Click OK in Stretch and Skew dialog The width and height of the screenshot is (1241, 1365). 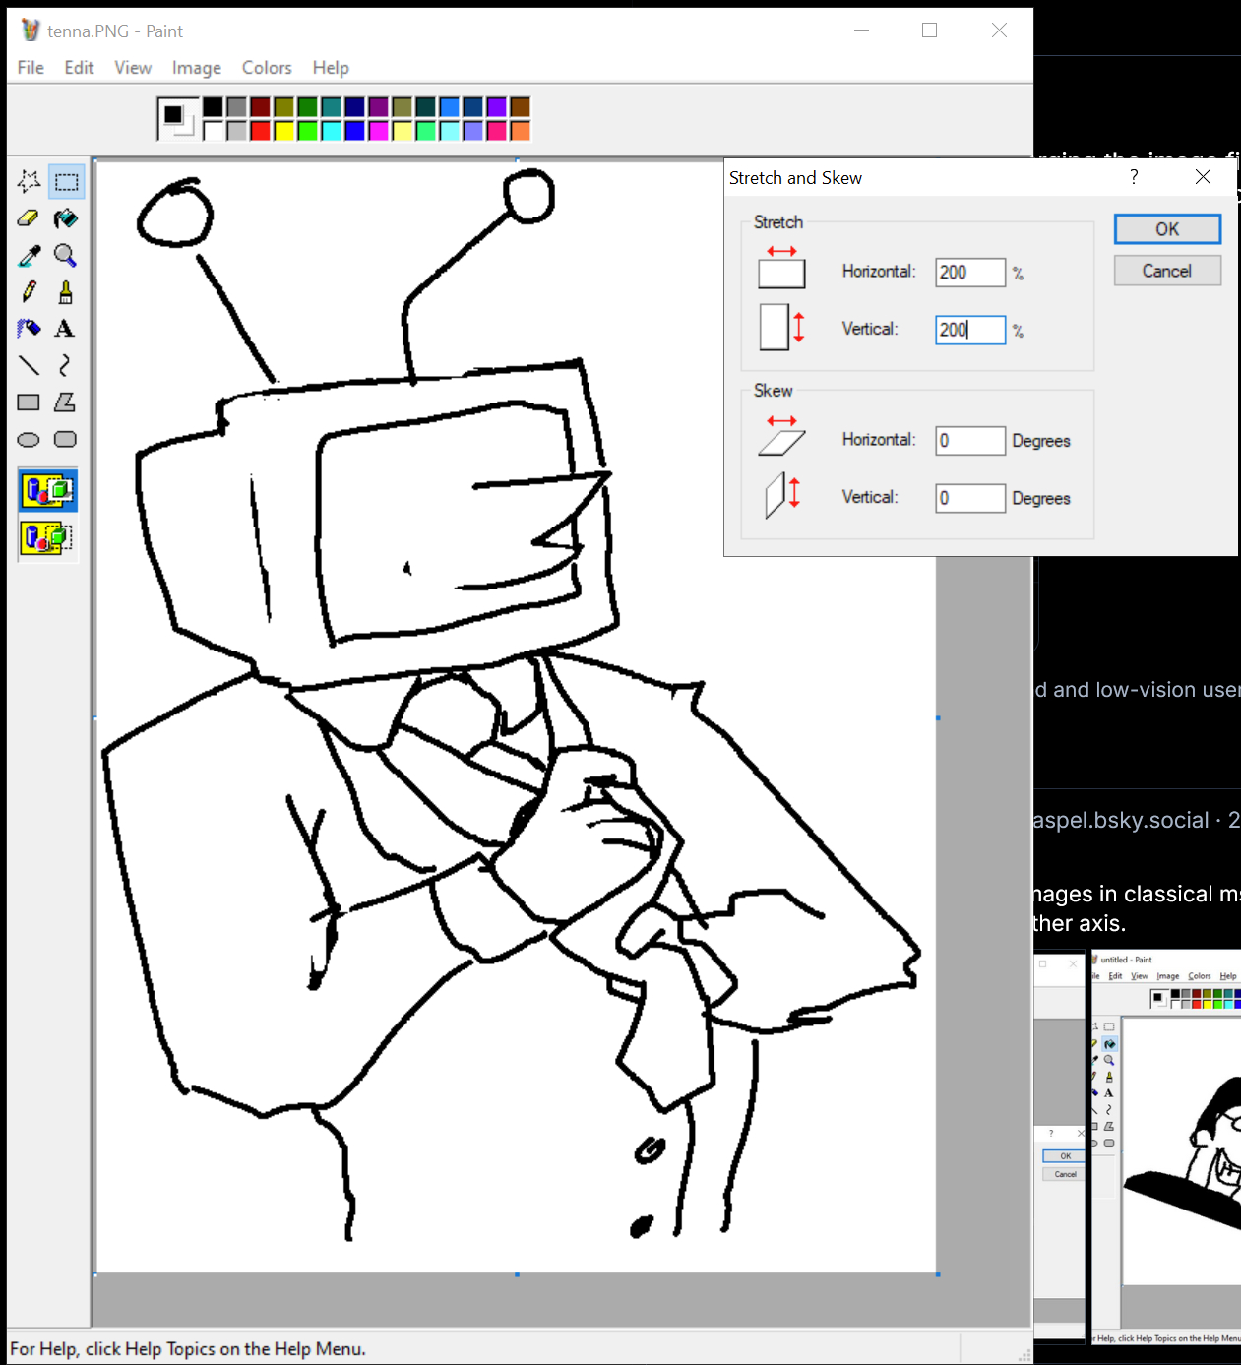tap(1167, 229)
